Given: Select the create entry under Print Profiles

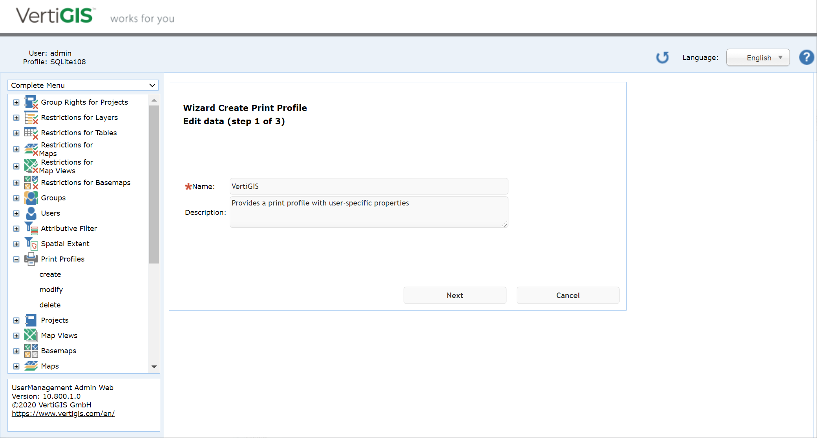Looking at the screenshot, I should (50, 274).
